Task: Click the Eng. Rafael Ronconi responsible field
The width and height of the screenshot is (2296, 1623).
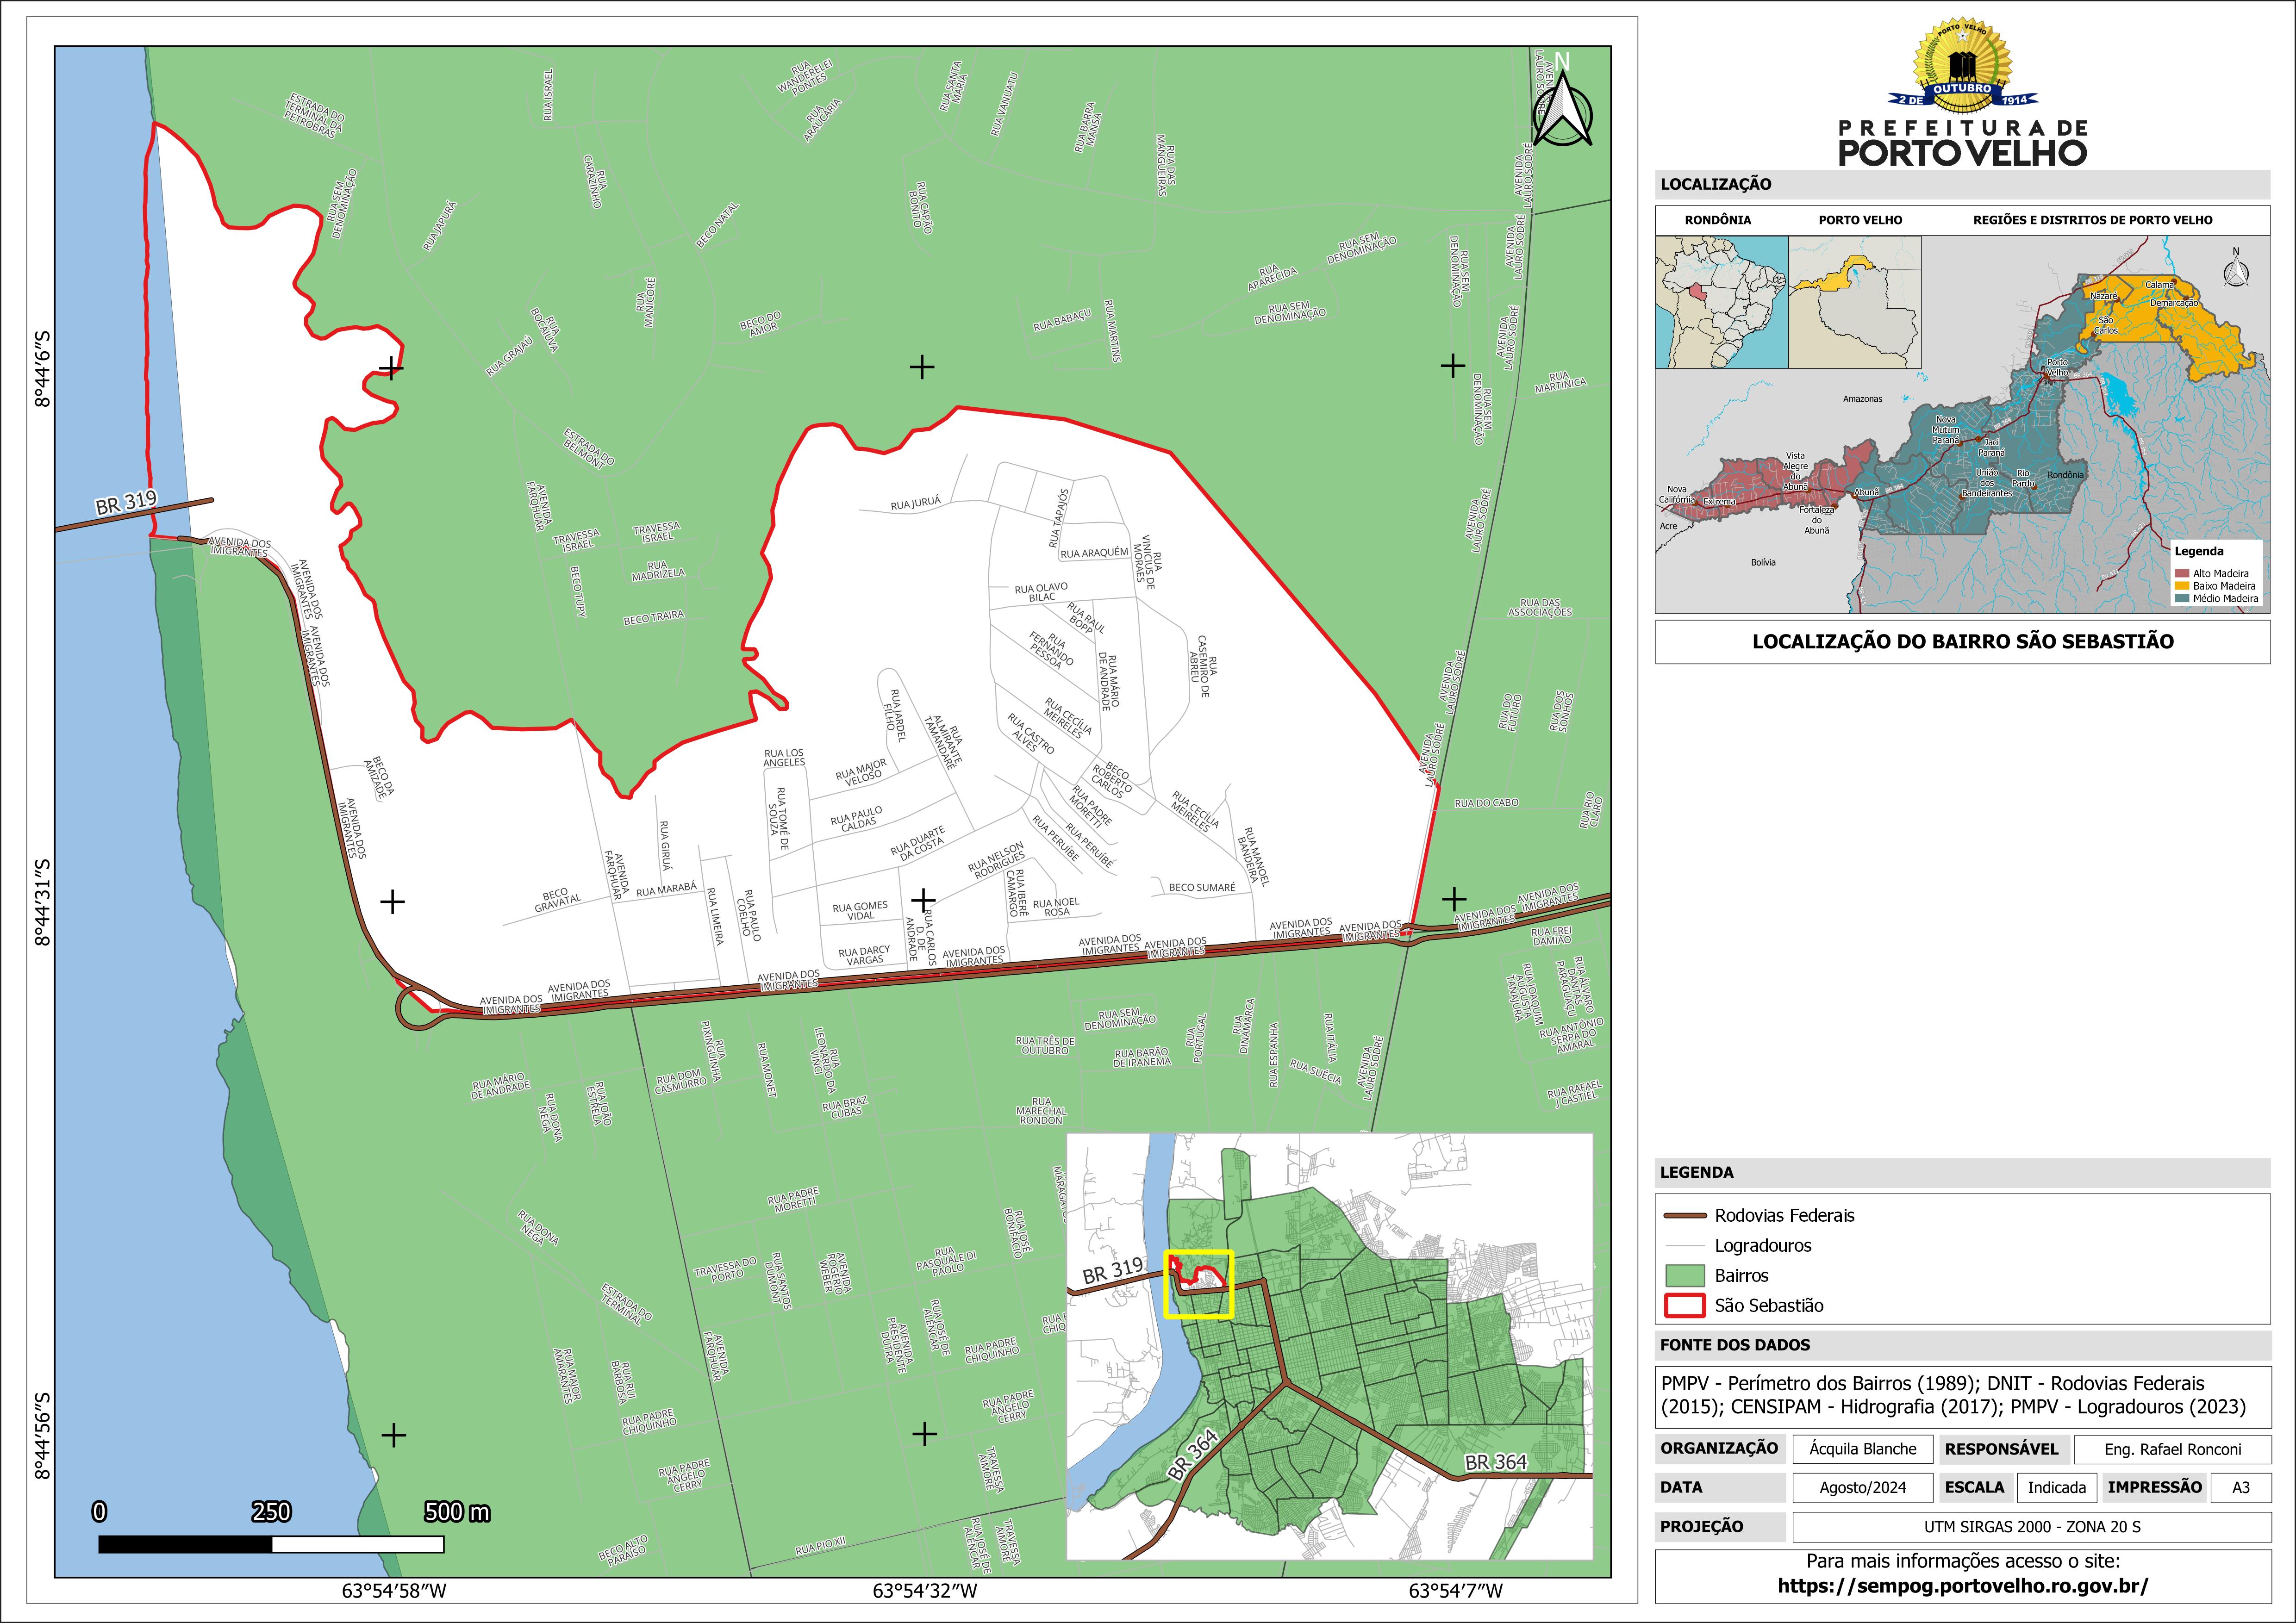Action: tap(2173, 1449)
